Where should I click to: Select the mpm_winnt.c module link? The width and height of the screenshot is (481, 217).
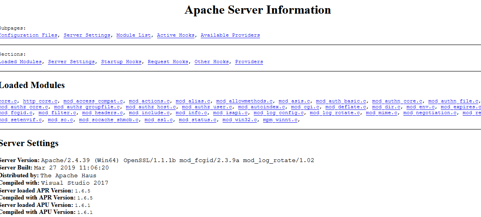coord(280,120)
